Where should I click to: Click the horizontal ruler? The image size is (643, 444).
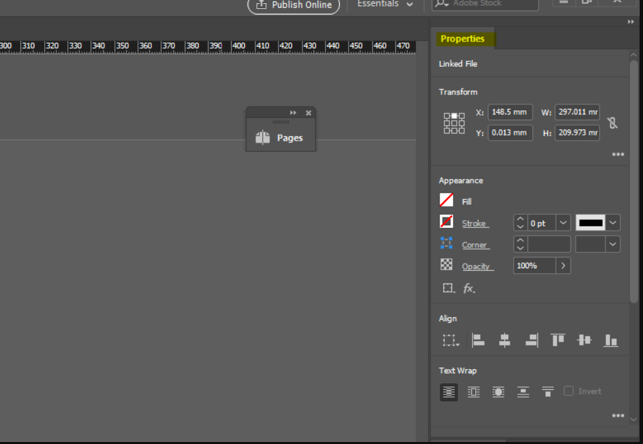click(x=208, y=47)
